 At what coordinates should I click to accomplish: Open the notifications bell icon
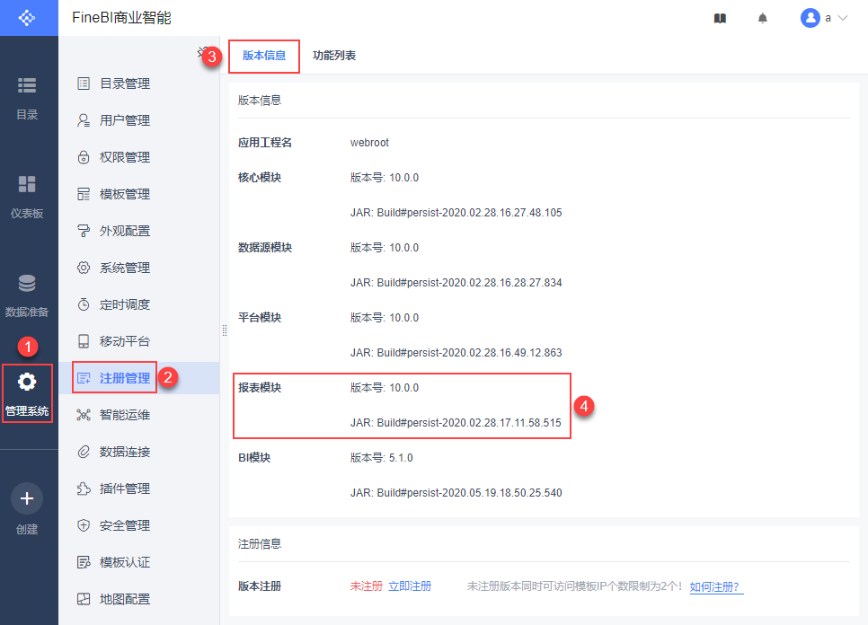(762, 18)
